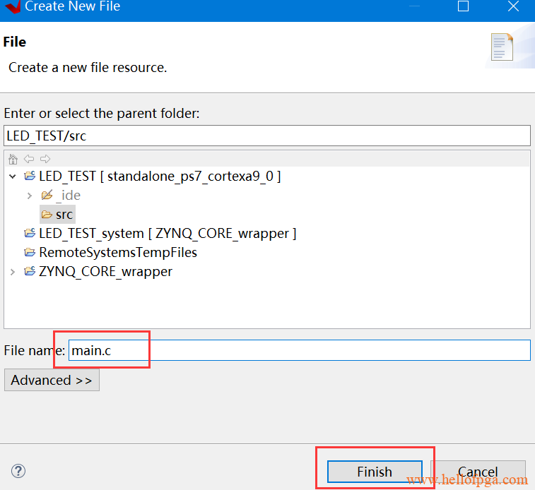
Task: Click the back arrow in folder navigator
Action: click(x=29, y=159)
